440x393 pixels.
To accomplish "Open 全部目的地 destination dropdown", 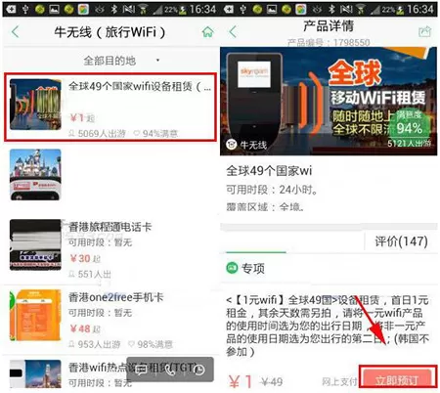I will 121,61.
